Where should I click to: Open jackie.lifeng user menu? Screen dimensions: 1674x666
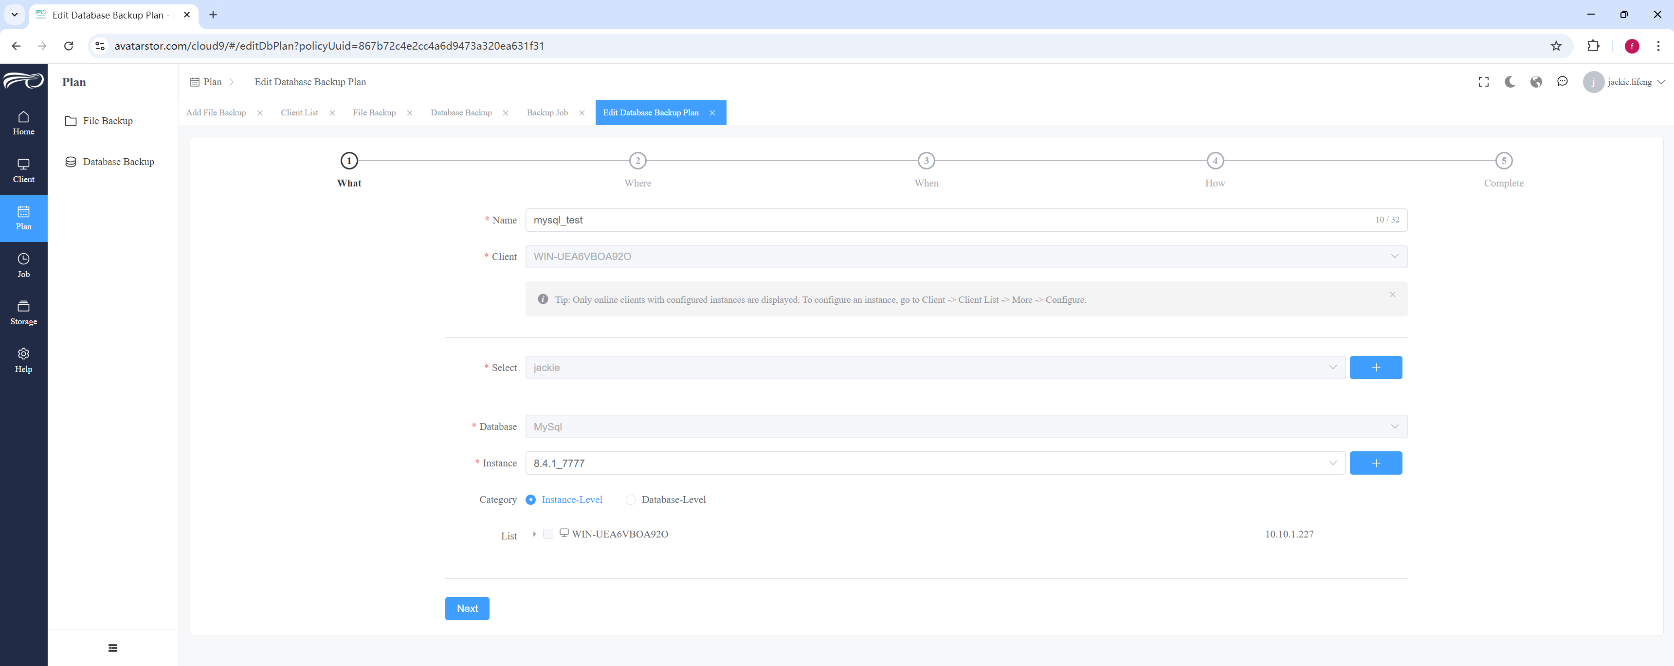(1624, 82)
